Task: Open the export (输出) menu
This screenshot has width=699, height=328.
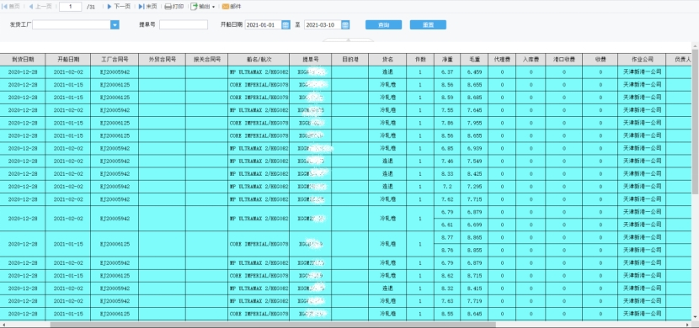Action: pyautogui.click(x=203, y=7)
